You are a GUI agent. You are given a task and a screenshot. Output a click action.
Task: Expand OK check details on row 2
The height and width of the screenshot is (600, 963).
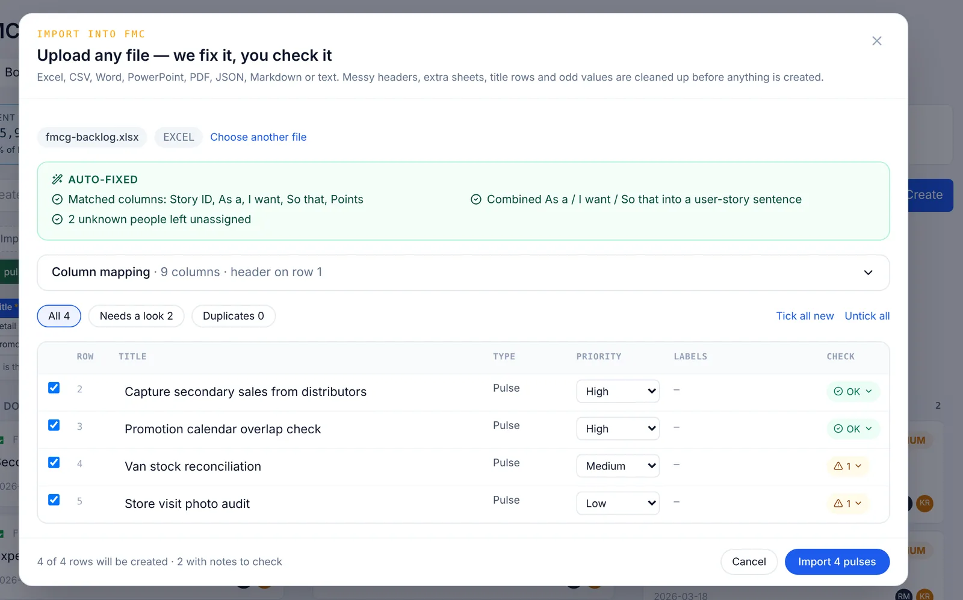[x=853, y=391]
